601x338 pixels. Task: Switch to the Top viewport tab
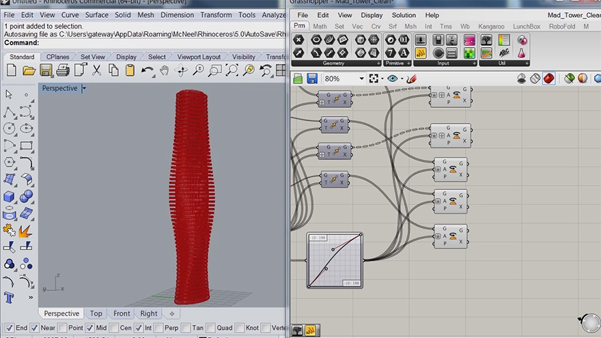[x=96, y=313]
